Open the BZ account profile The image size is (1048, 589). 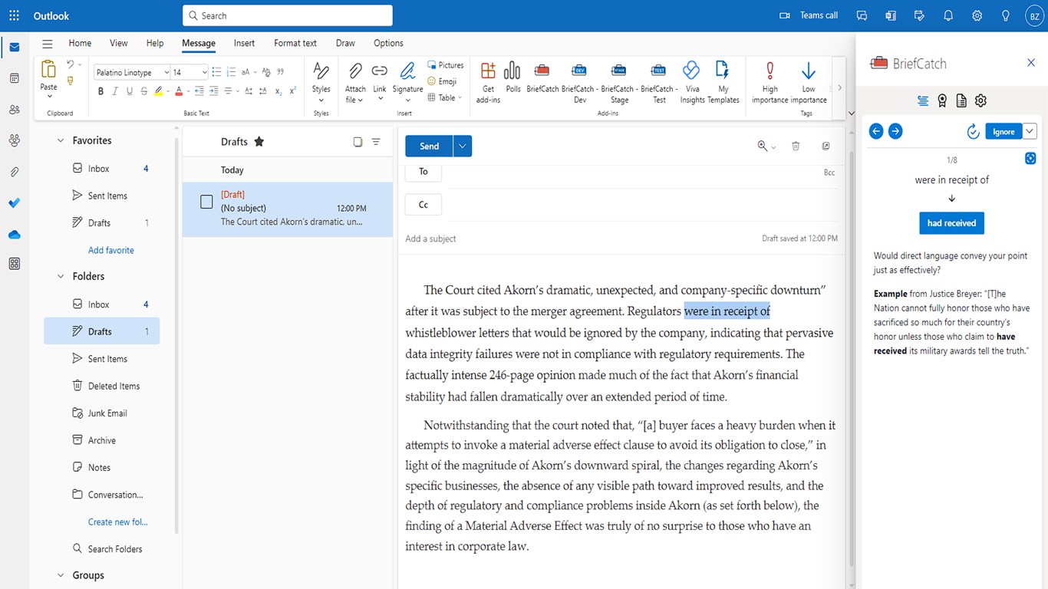[1033, 15]
